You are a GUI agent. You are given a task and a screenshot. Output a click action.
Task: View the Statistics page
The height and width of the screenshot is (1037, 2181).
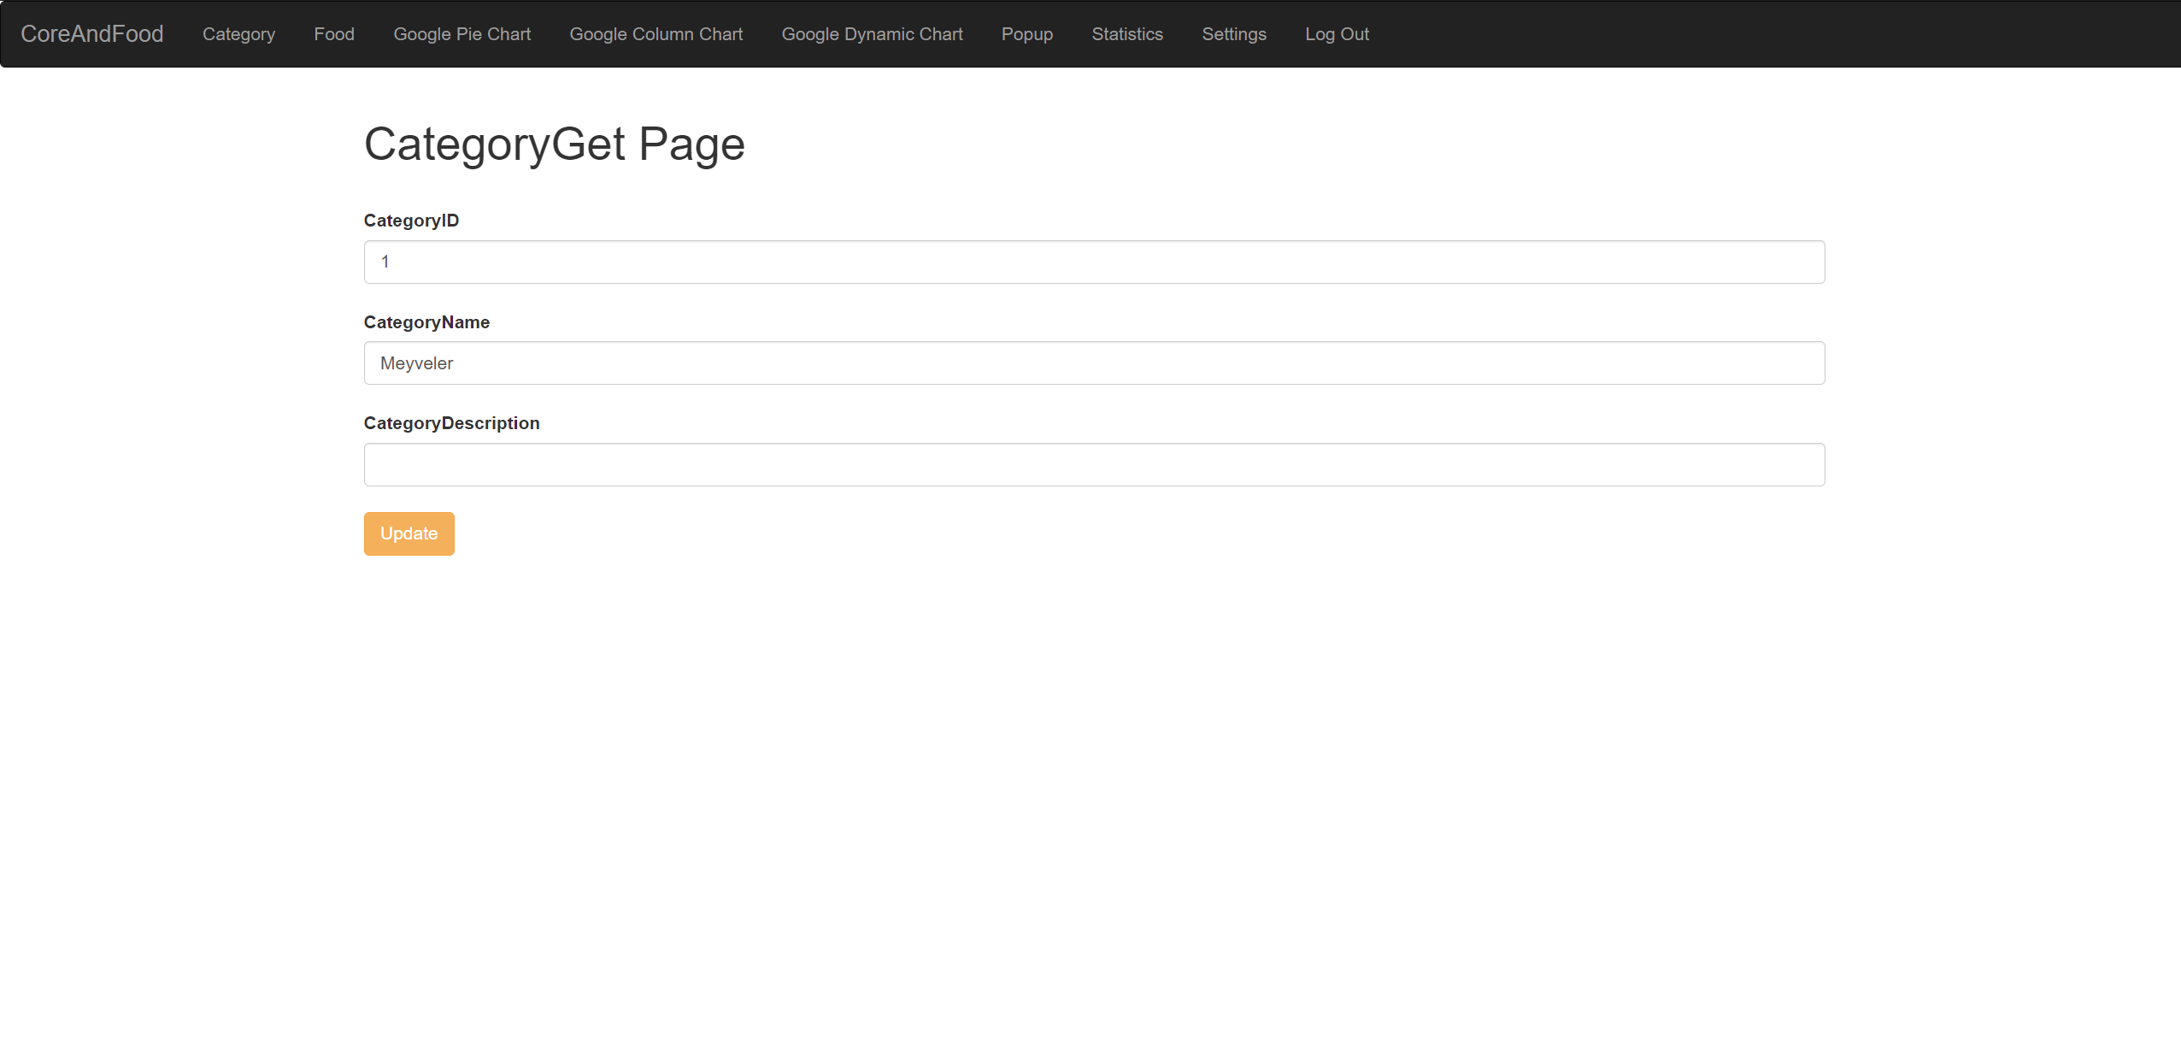point(1127,33)
